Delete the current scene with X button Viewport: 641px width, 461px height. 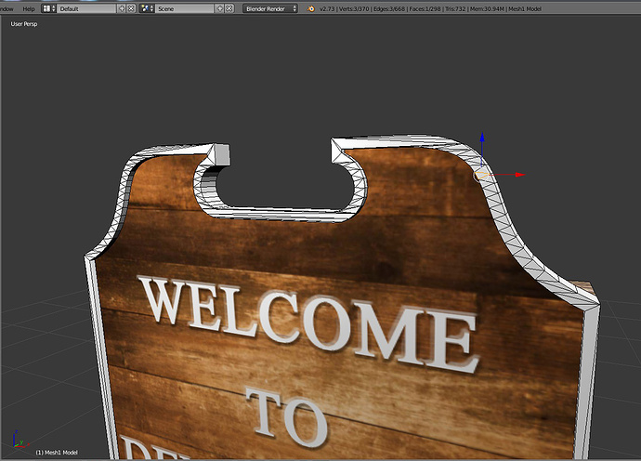[x=229, y=8]
